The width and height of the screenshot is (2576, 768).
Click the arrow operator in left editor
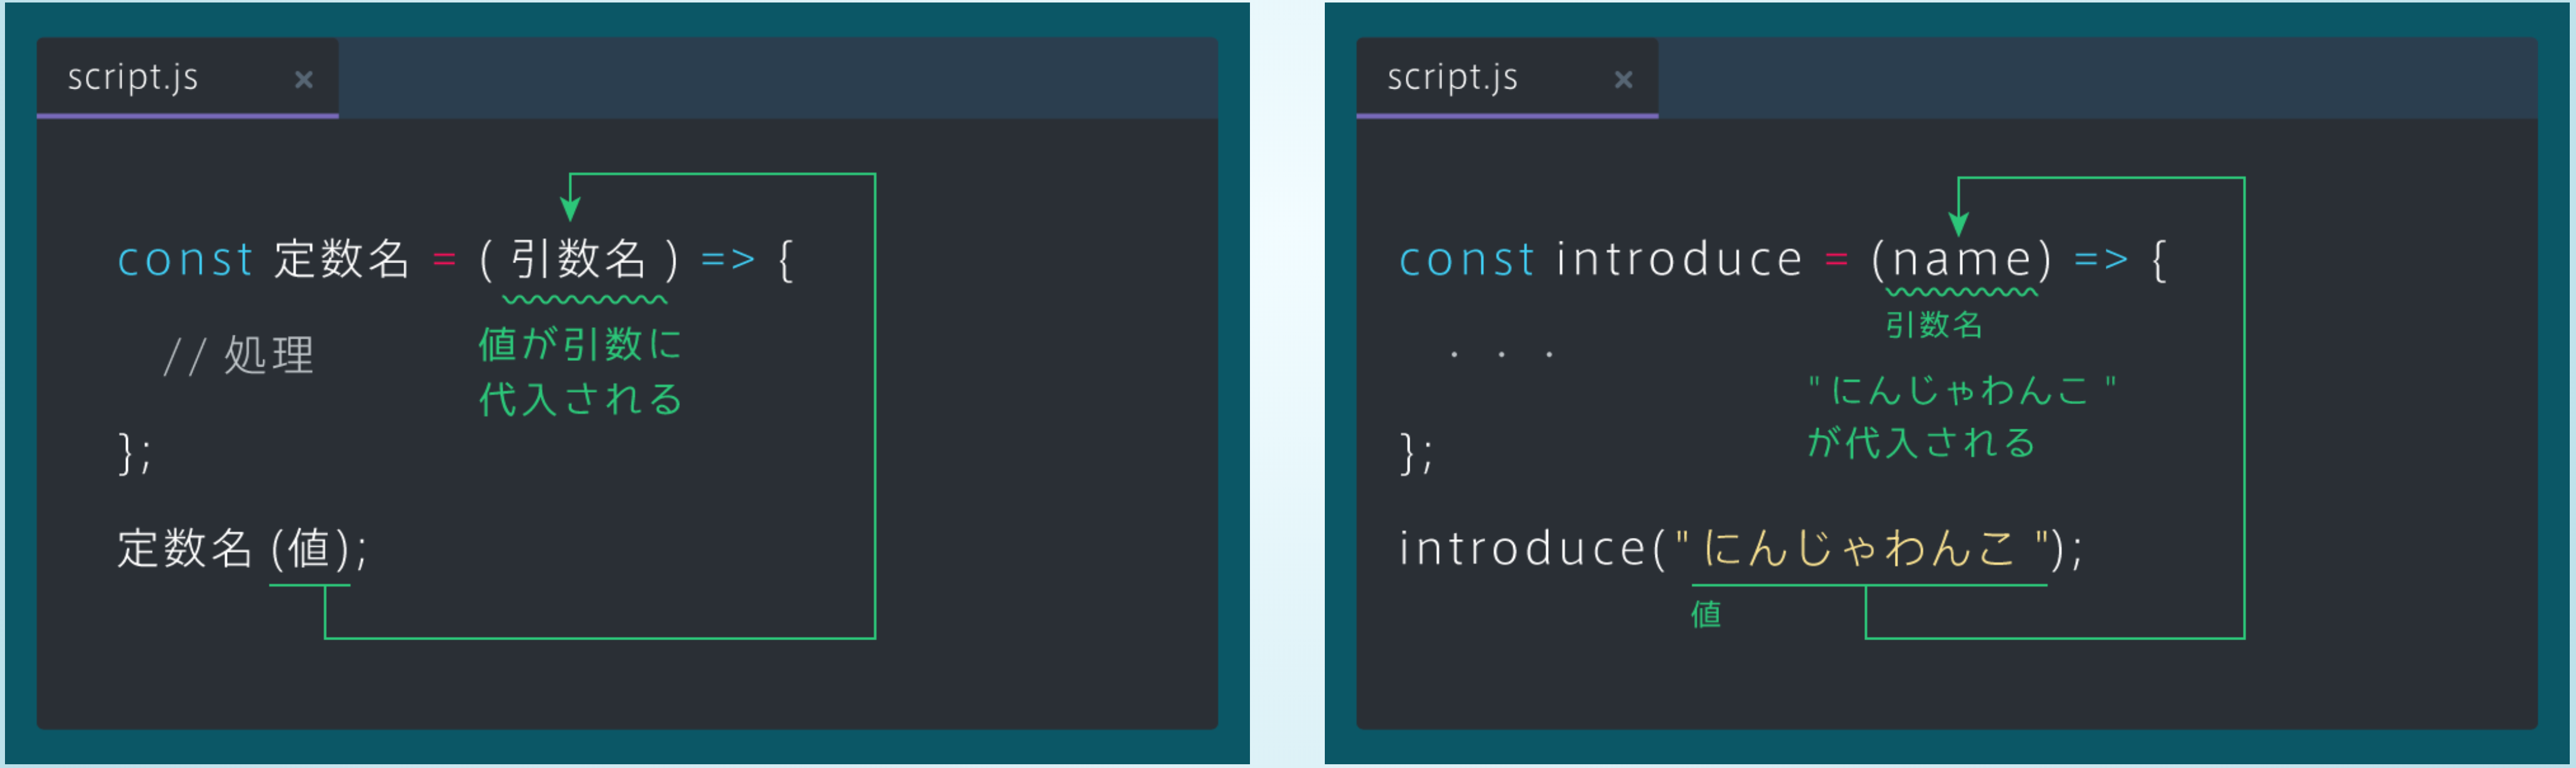coord(727,260)
